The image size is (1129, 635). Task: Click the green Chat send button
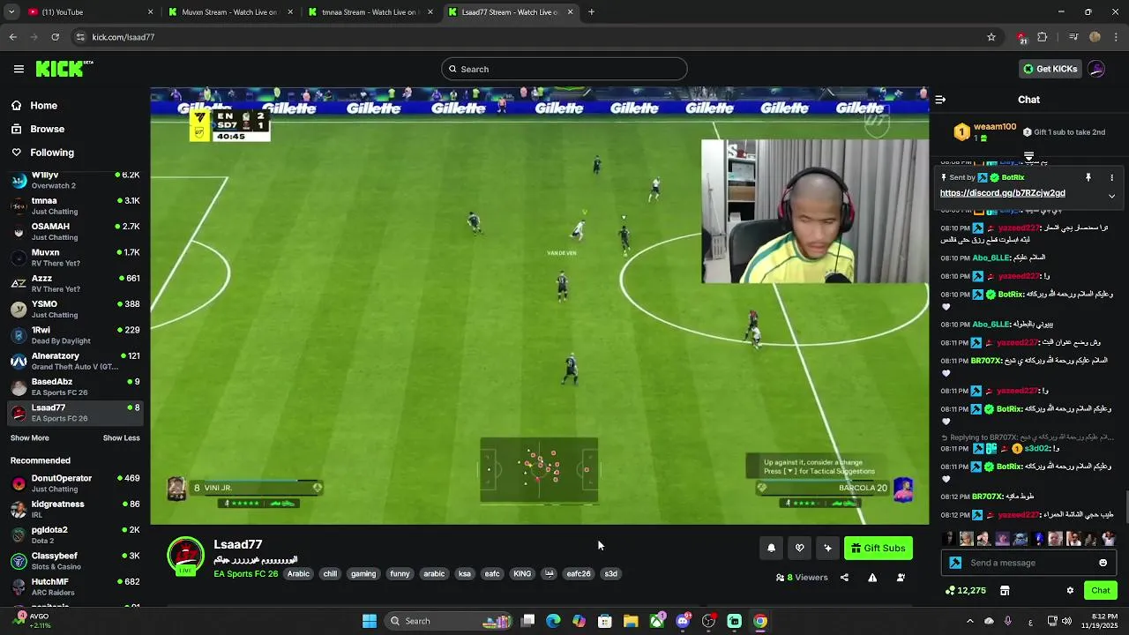[1101, 591]
